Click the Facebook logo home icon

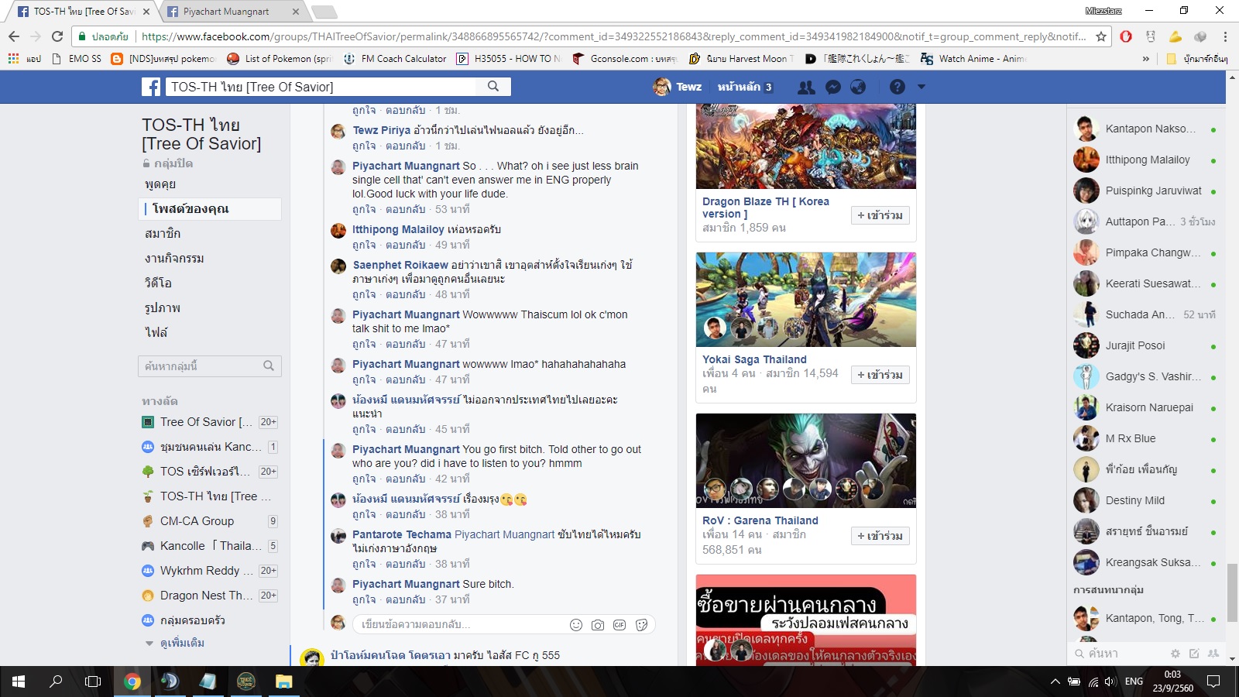(151, 87)
